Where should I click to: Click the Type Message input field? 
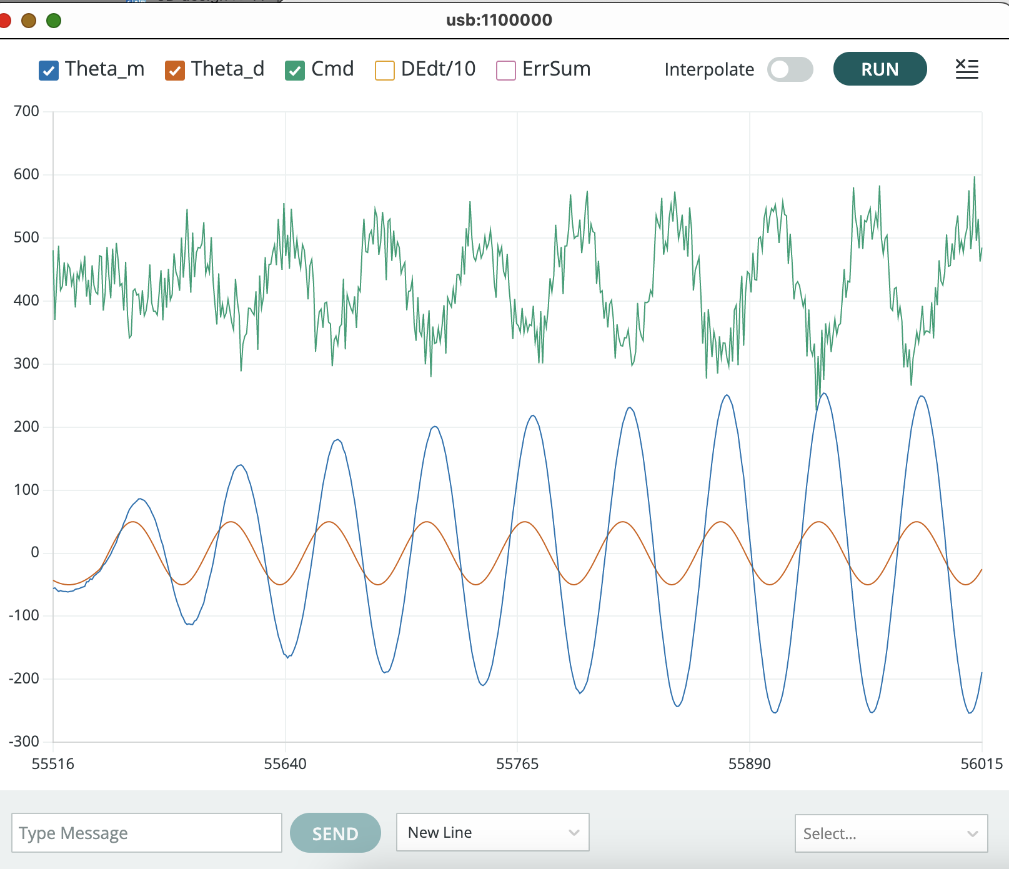coord(147,833)
